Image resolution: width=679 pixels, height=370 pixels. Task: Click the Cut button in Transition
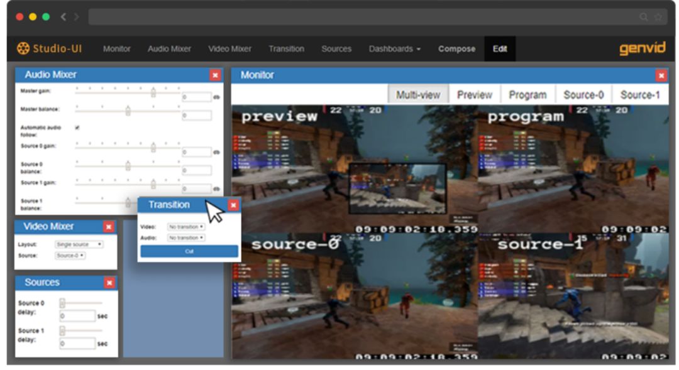click(189, 251)
